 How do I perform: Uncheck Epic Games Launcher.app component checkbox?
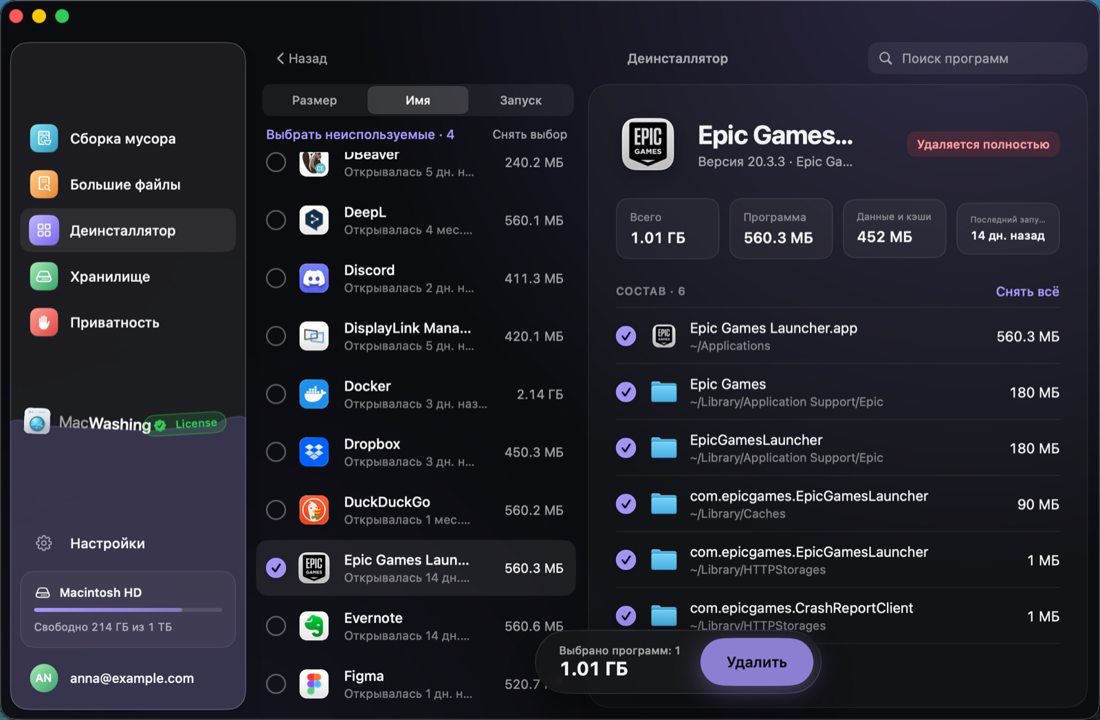click(626, 336)
